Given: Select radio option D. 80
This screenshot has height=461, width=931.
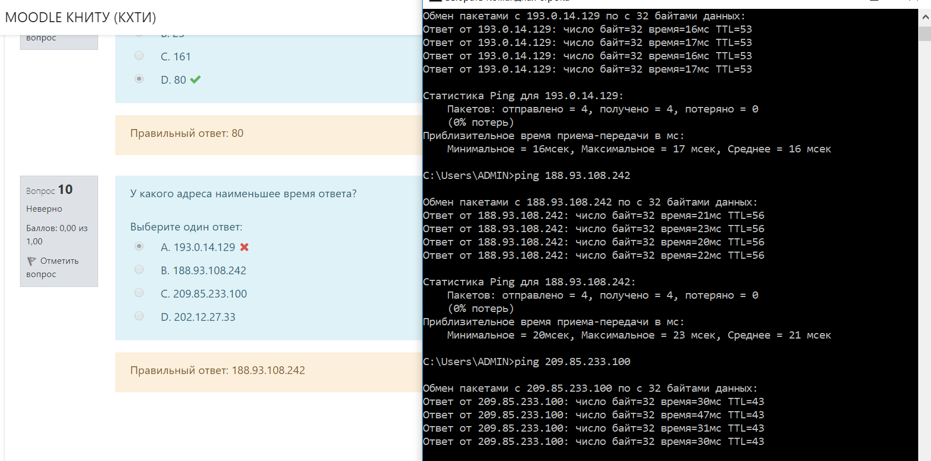Looking at the screenshot, I should tap(139, 79).
